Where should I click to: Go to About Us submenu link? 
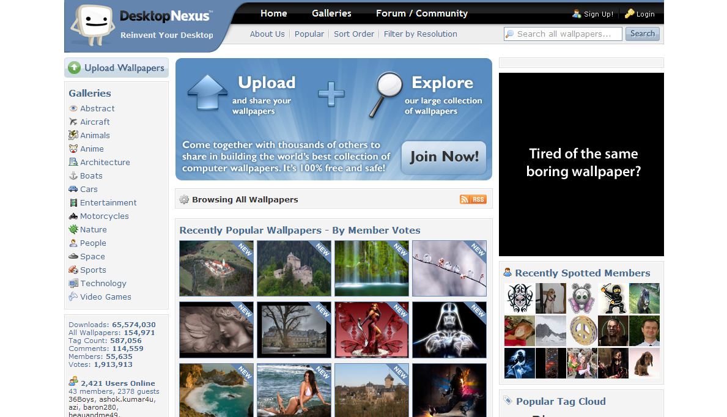(268, 34)
